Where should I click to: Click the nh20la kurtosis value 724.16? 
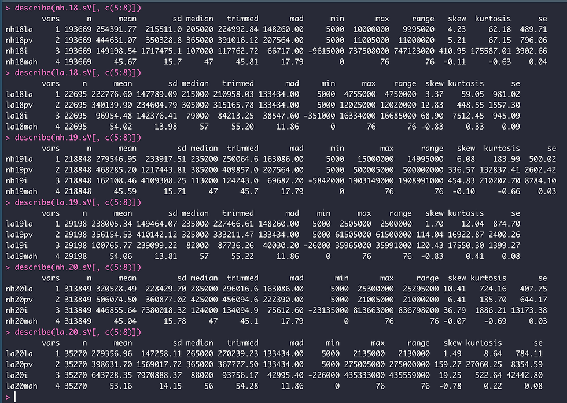point(493,289)
